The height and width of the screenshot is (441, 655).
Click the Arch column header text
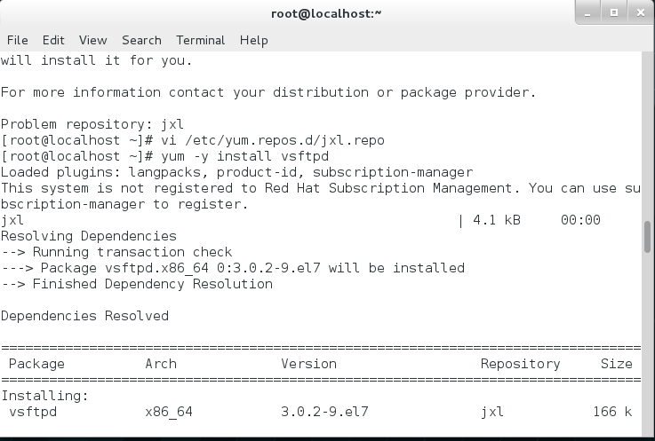(161, 364)
